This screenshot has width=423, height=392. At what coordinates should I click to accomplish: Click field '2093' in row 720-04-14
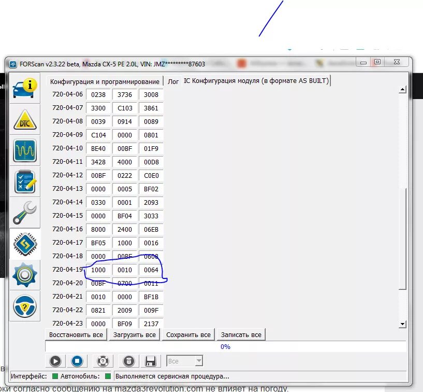[x=151, y=203]
